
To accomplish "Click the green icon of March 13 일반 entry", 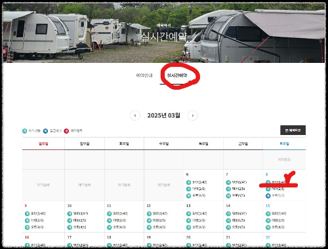I will pos(188,214).
